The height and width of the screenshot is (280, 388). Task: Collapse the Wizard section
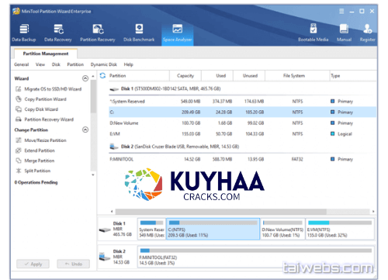(85, 78)
